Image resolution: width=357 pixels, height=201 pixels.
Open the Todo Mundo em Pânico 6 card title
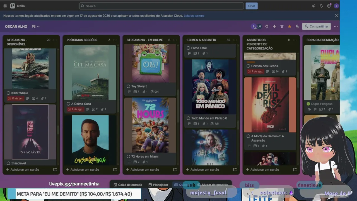tap(209, 118)
